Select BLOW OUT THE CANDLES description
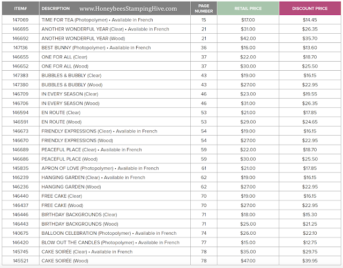Viewport: 343px width, 268px height. 110,243
